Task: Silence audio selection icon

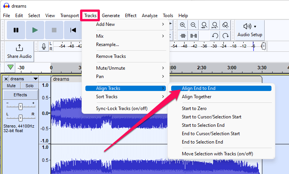Action: 193,36
